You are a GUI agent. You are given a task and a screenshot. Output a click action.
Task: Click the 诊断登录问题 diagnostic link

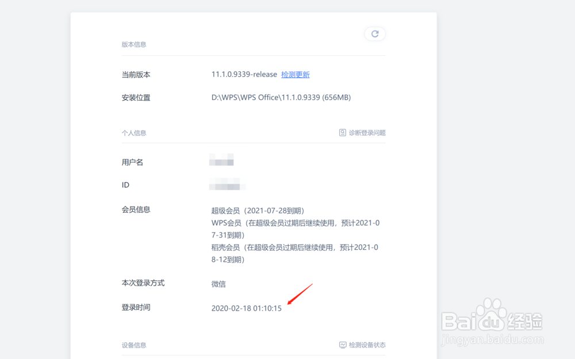pyautogui.click(x=367, y=132)
